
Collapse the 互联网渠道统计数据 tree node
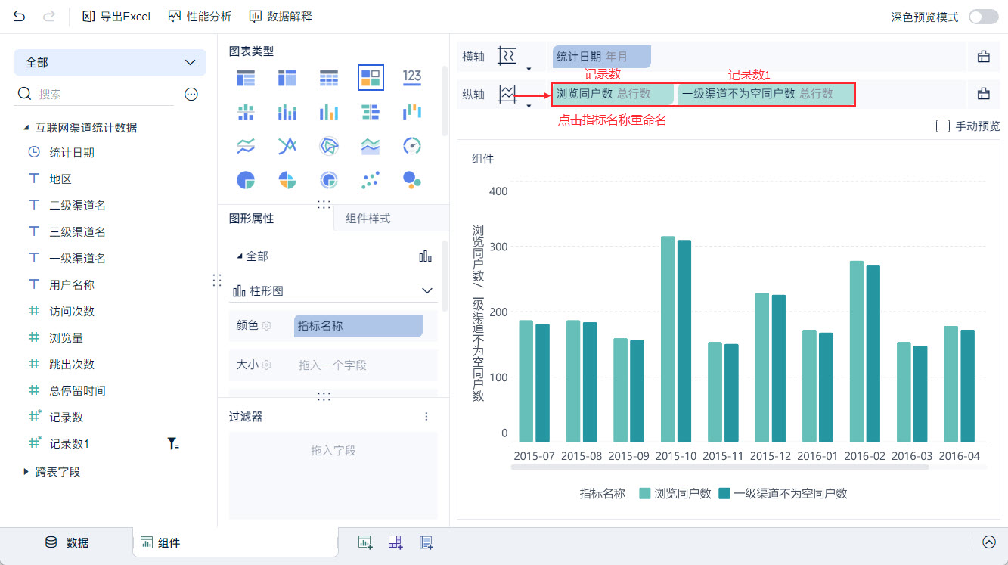(27, 128)
